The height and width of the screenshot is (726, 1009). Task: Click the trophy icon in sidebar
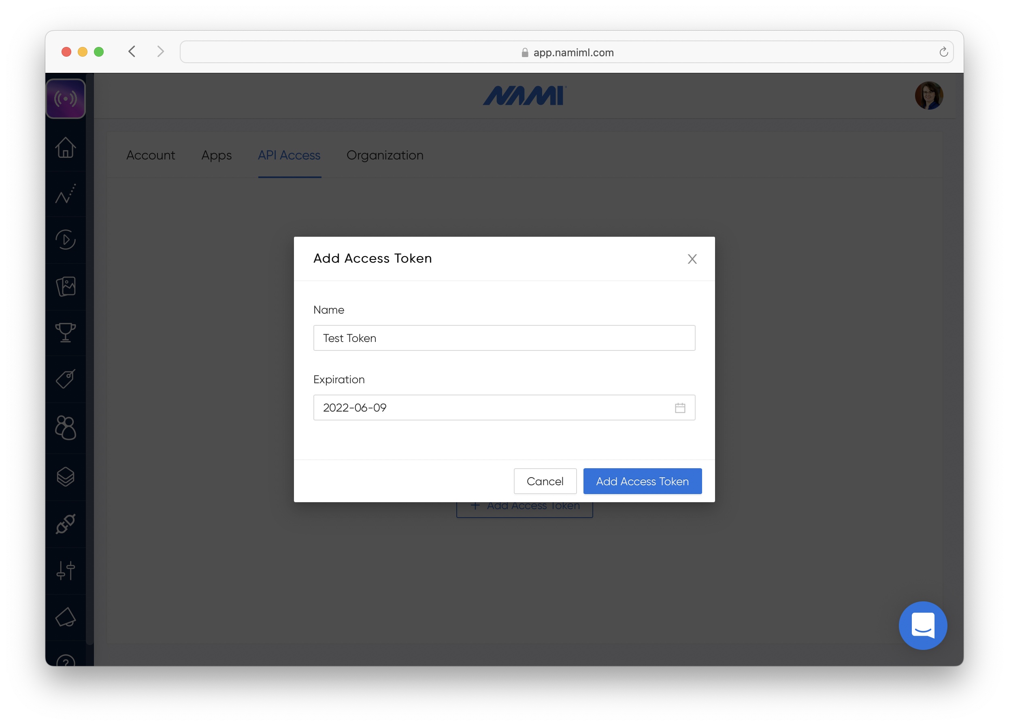(66, 333)
